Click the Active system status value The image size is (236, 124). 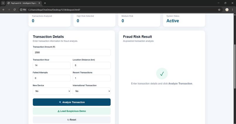173,21
